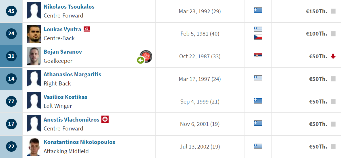Open Nikolaos Tsoukalos's player profile
This screenshot has height=158, width=341.
coord(69,7)
